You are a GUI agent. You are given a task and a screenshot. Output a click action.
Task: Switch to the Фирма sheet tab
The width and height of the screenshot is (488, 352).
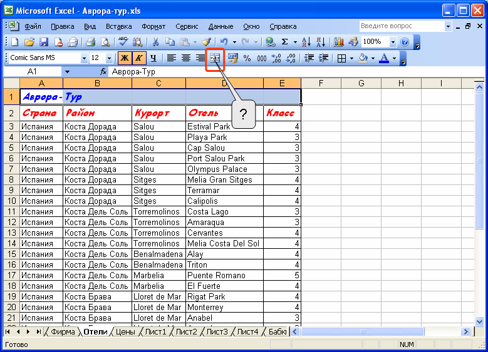(63, 332)
